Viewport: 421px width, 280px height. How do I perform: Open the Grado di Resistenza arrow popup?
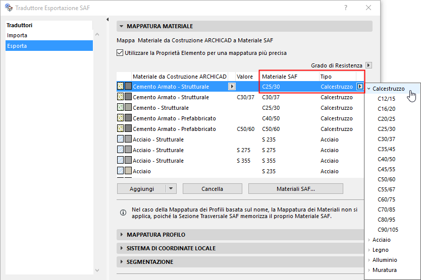pyautogui.click(x=369, y=65)
